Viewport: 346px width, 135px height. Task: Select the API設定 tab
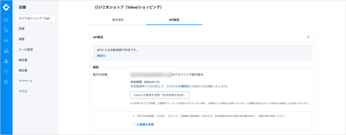coord(174,20)
